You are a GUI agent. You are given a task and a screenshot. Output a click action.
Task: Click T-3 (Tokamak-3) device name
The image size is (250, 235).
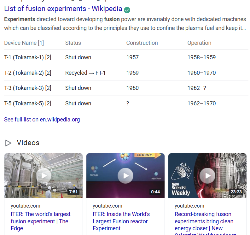coord(27,88)
